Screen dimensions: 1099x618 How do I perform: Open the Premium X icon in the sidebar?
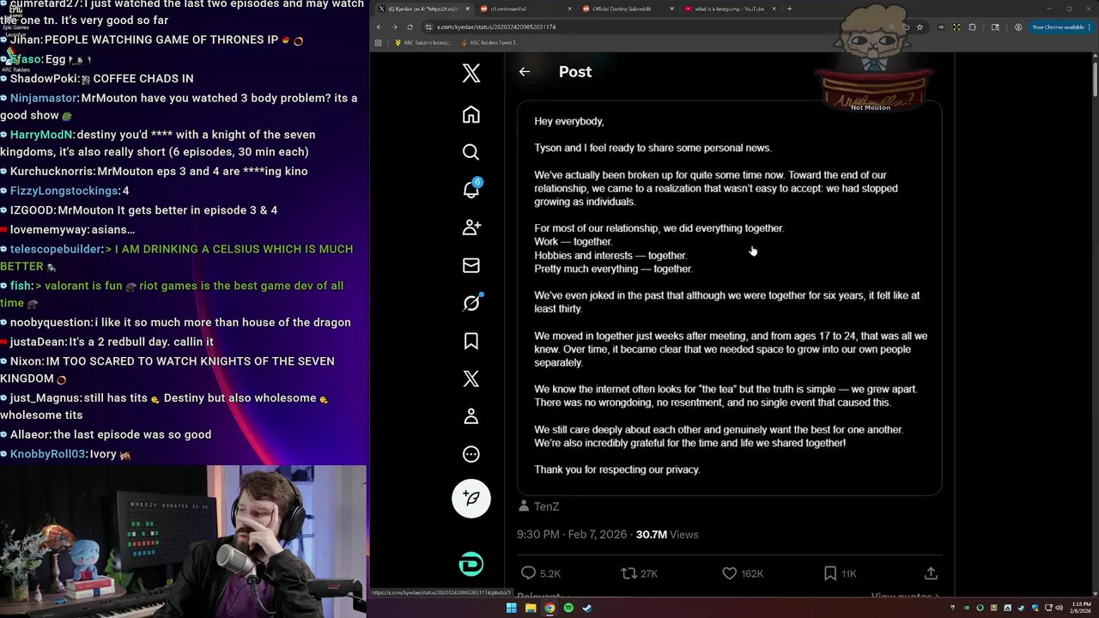[471, 379]
